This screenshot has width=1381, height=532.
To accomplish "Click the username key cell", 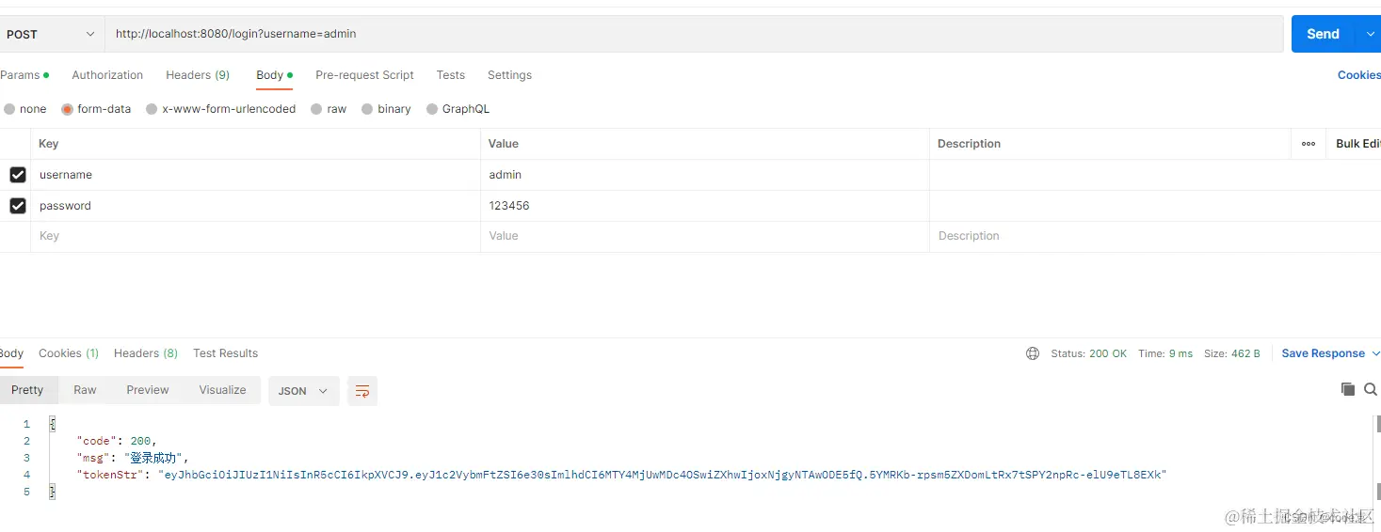I will 255,175.
